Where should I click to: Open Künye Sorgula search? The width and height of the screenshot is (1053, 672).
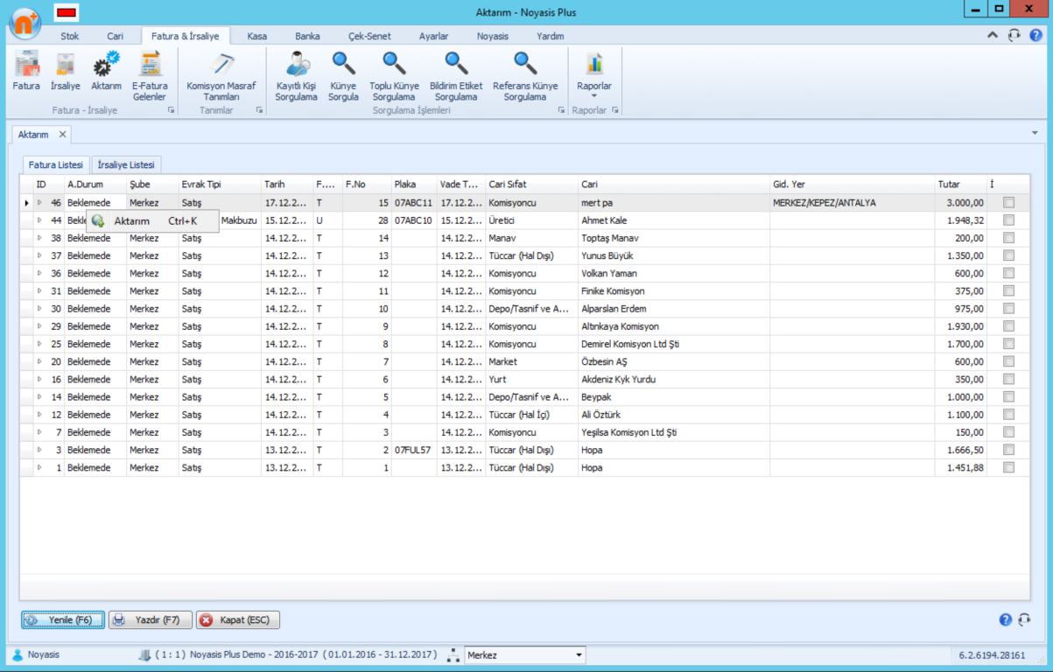[x=343, y=77]
